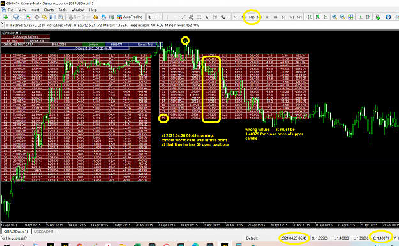This screenshot has width=399, height=246.
Task: Open the Tools menu
Action: 63,10
